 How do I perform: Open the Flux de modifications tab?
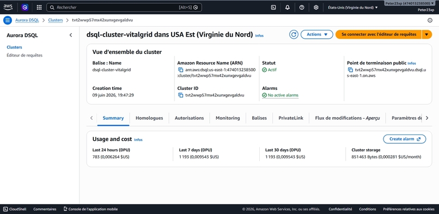(x=347, y=118)
